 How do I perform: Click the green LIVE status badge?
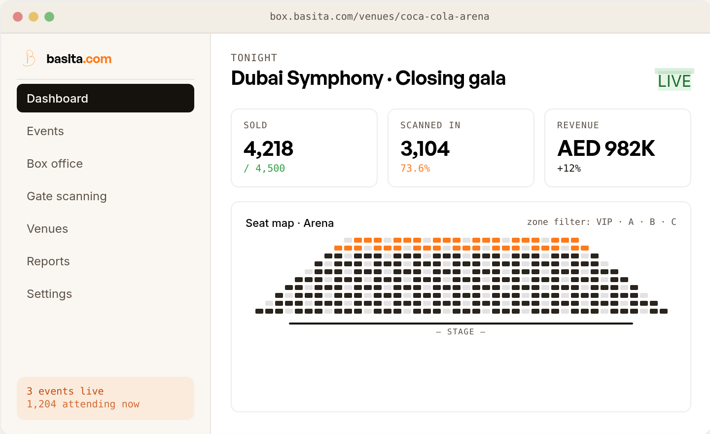[x=674, y=81]
